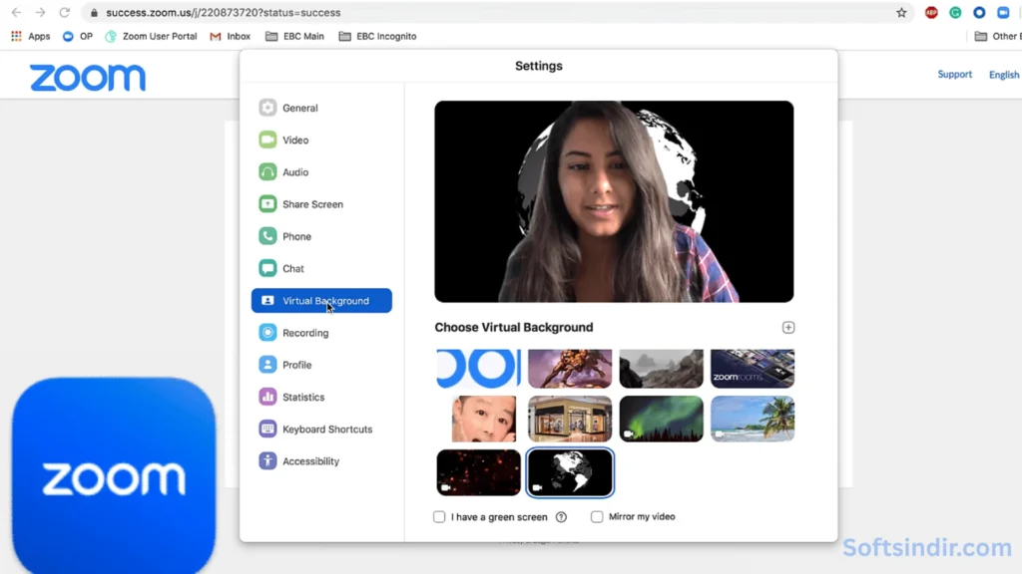The width and height of the screenshot is (1022, 574).
Task: Open Phone settings icon
Action: [267, 236]
